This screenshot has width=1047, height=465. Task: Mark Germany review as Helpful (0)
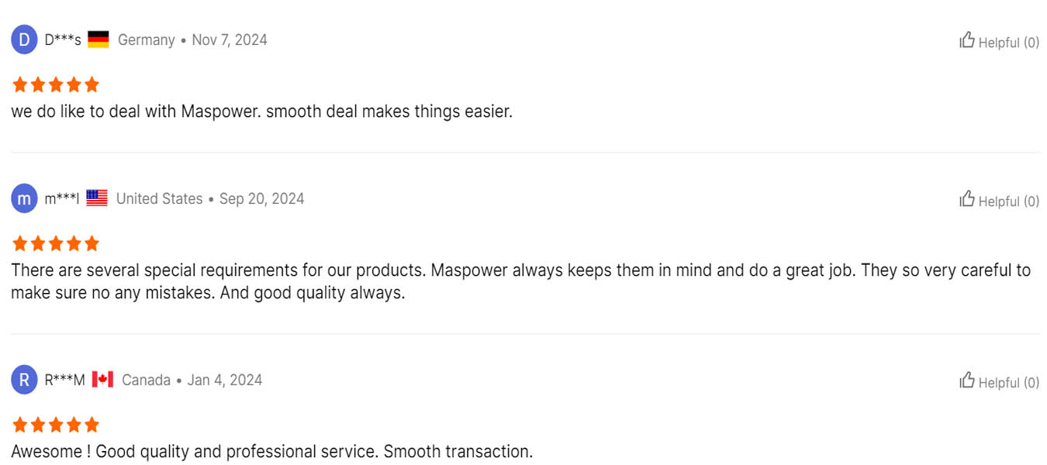999,41
